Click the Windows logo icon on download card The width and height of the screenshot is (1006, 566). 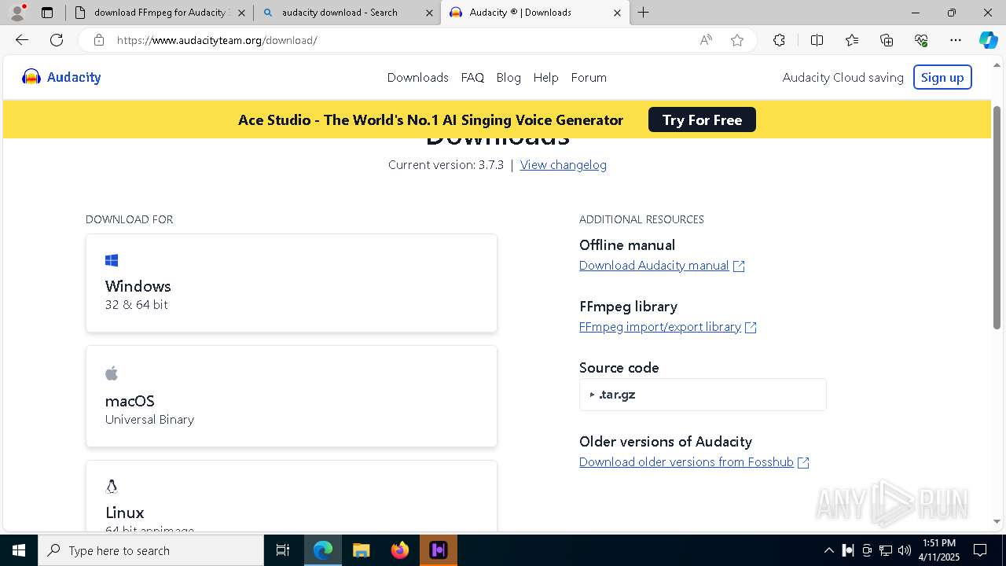[x=112, y=260]
